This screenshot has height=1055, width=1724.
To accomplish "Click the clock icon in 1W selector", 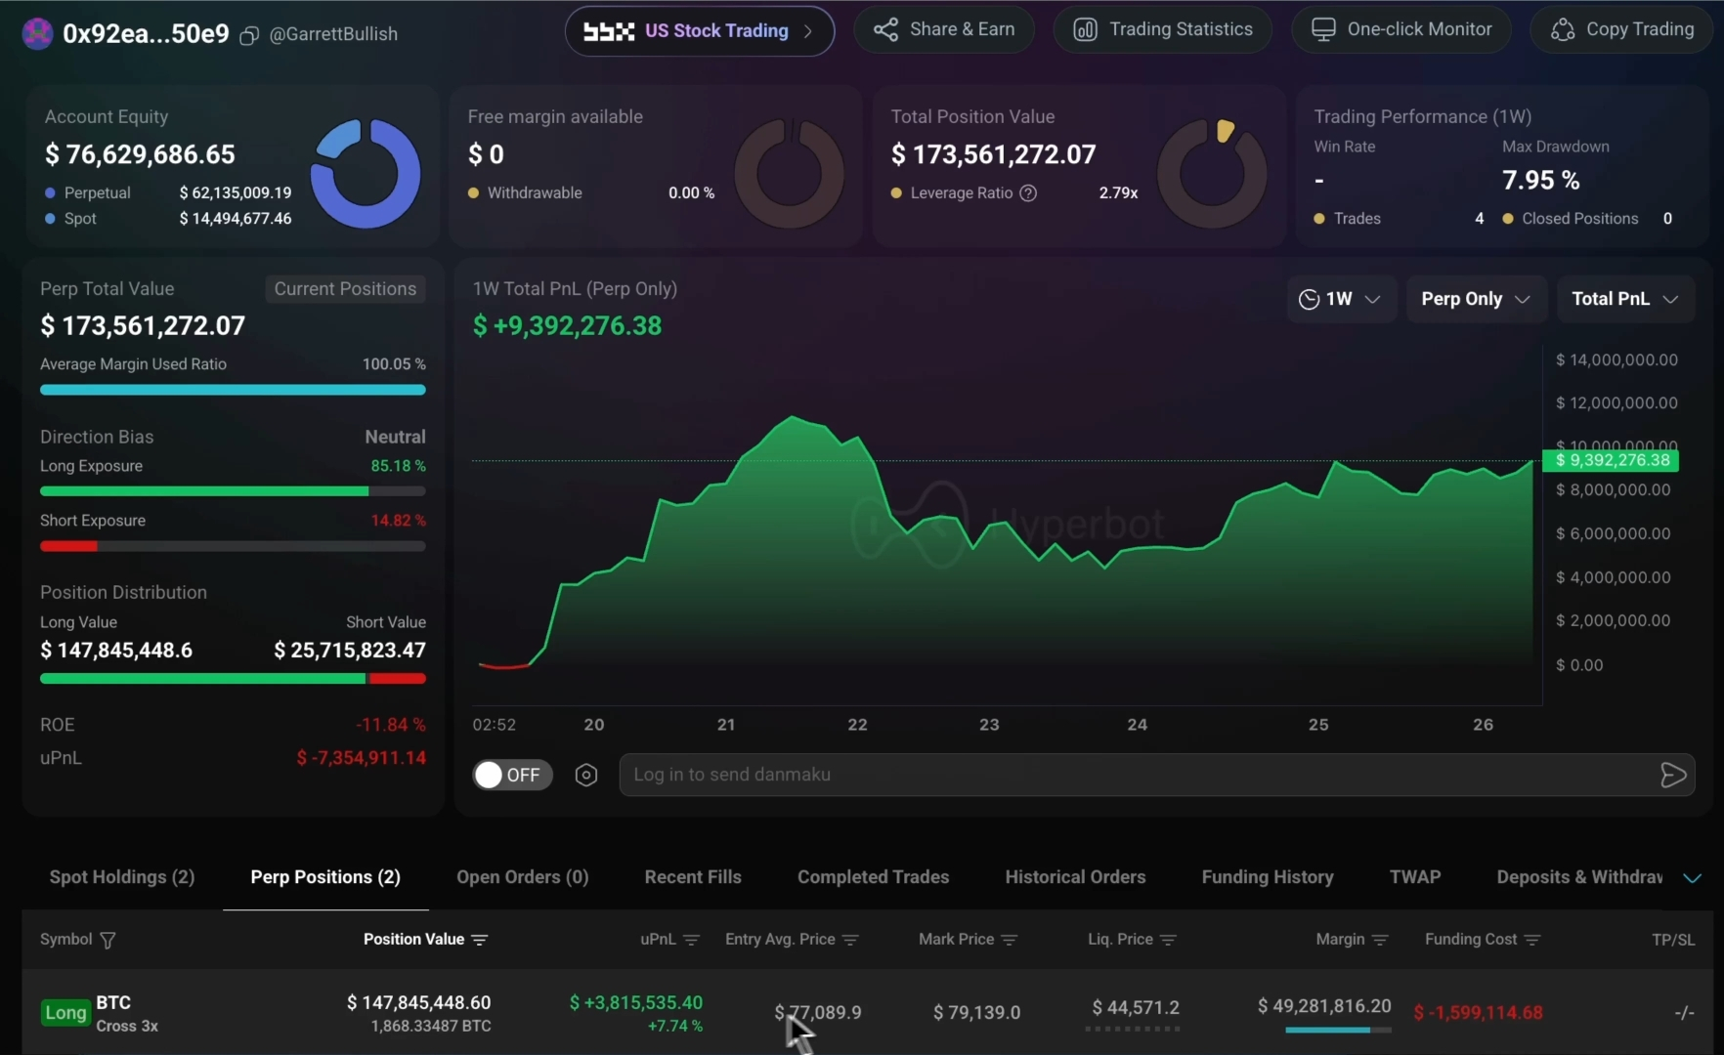I will [x=1309, y=299].
